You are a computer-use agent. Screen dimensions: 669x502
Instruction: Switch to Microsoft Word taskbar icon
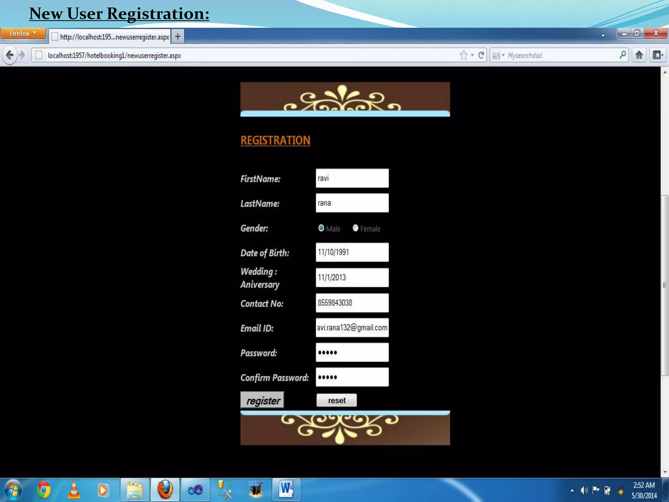click(286, 490)
